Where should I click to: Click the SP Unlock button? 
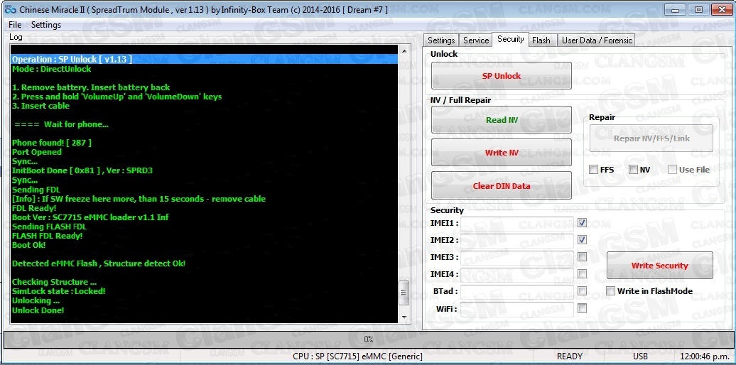coord(502,75)
